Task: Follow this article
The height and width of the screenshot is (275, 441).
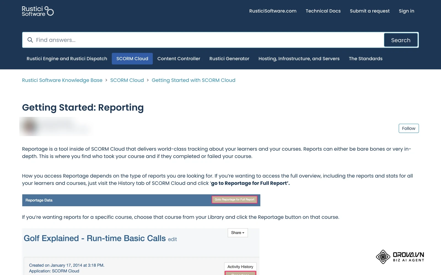Action: pos(408,128)
